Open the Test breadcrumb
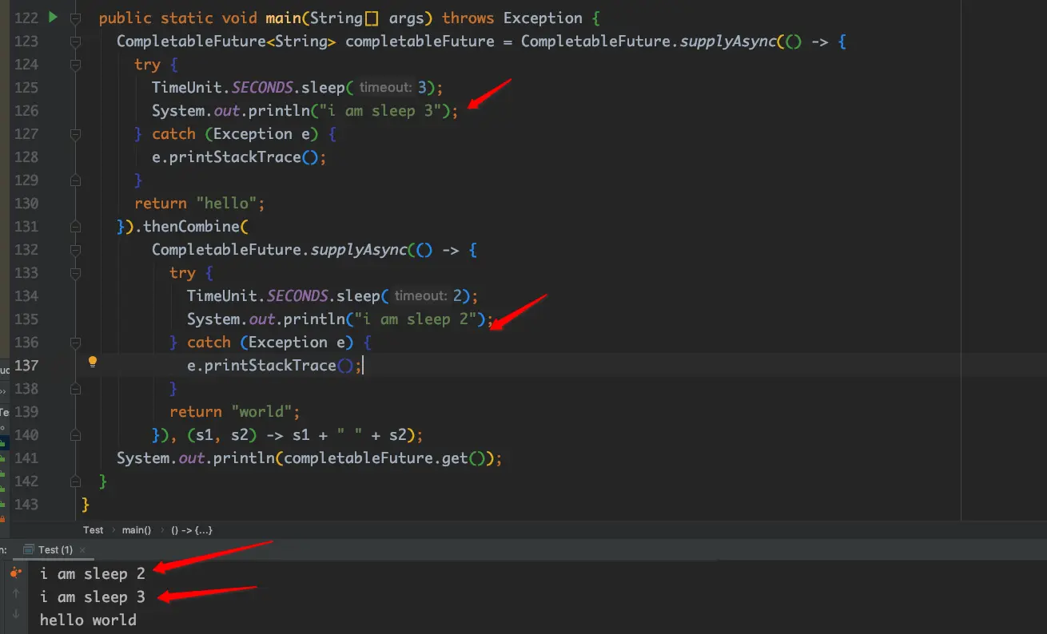This screenshot has height=634, width=1047. (93, 529)
